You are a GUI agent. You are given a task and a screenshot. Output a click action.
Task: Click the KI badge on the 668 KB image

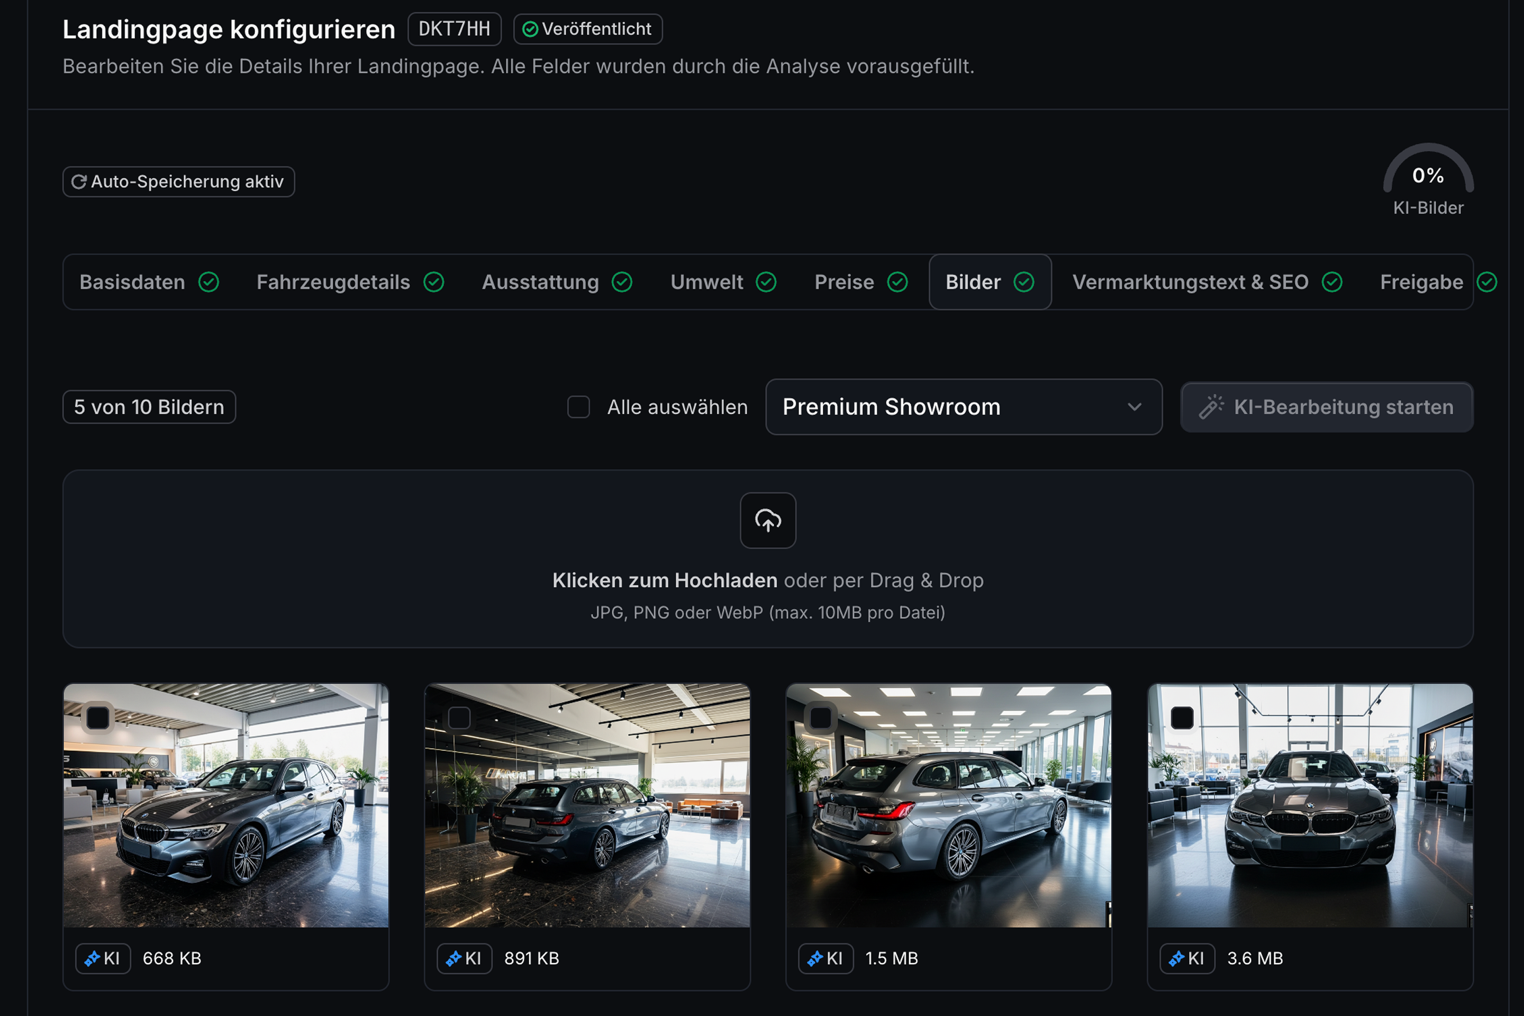103,959
